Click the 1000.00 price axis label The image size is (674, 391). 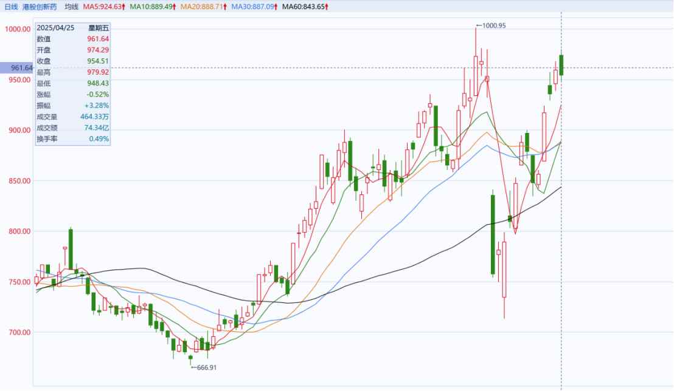(x=18, y=29)
